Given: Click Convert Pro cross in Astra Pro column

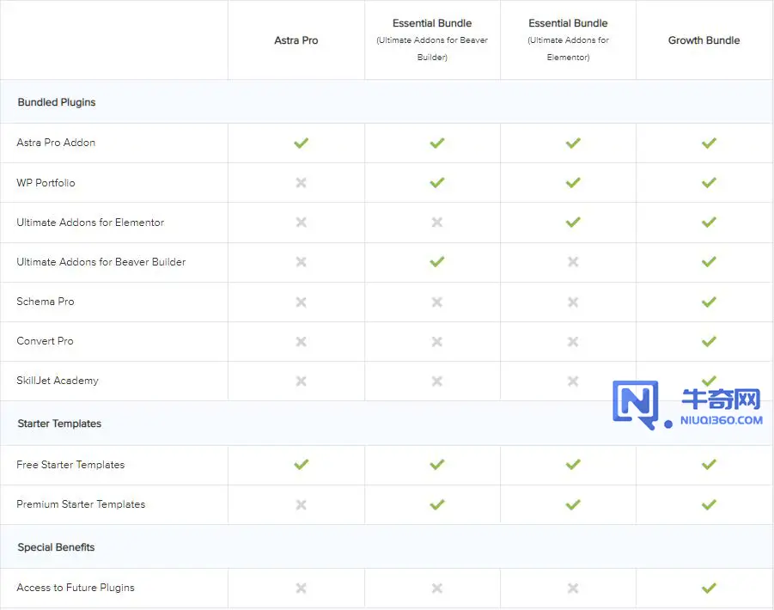Looking at the screenshot, I should (x=302, y=342).
